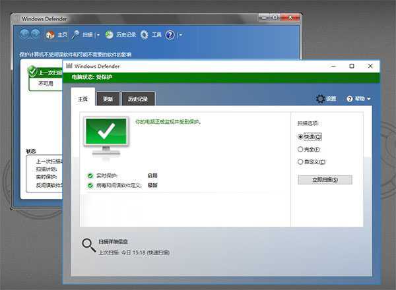Image resolution: width=396 pixels, height=290 pixels.
Task: Switch to the 历史记录 tab in front window
Action: (138, 99)
